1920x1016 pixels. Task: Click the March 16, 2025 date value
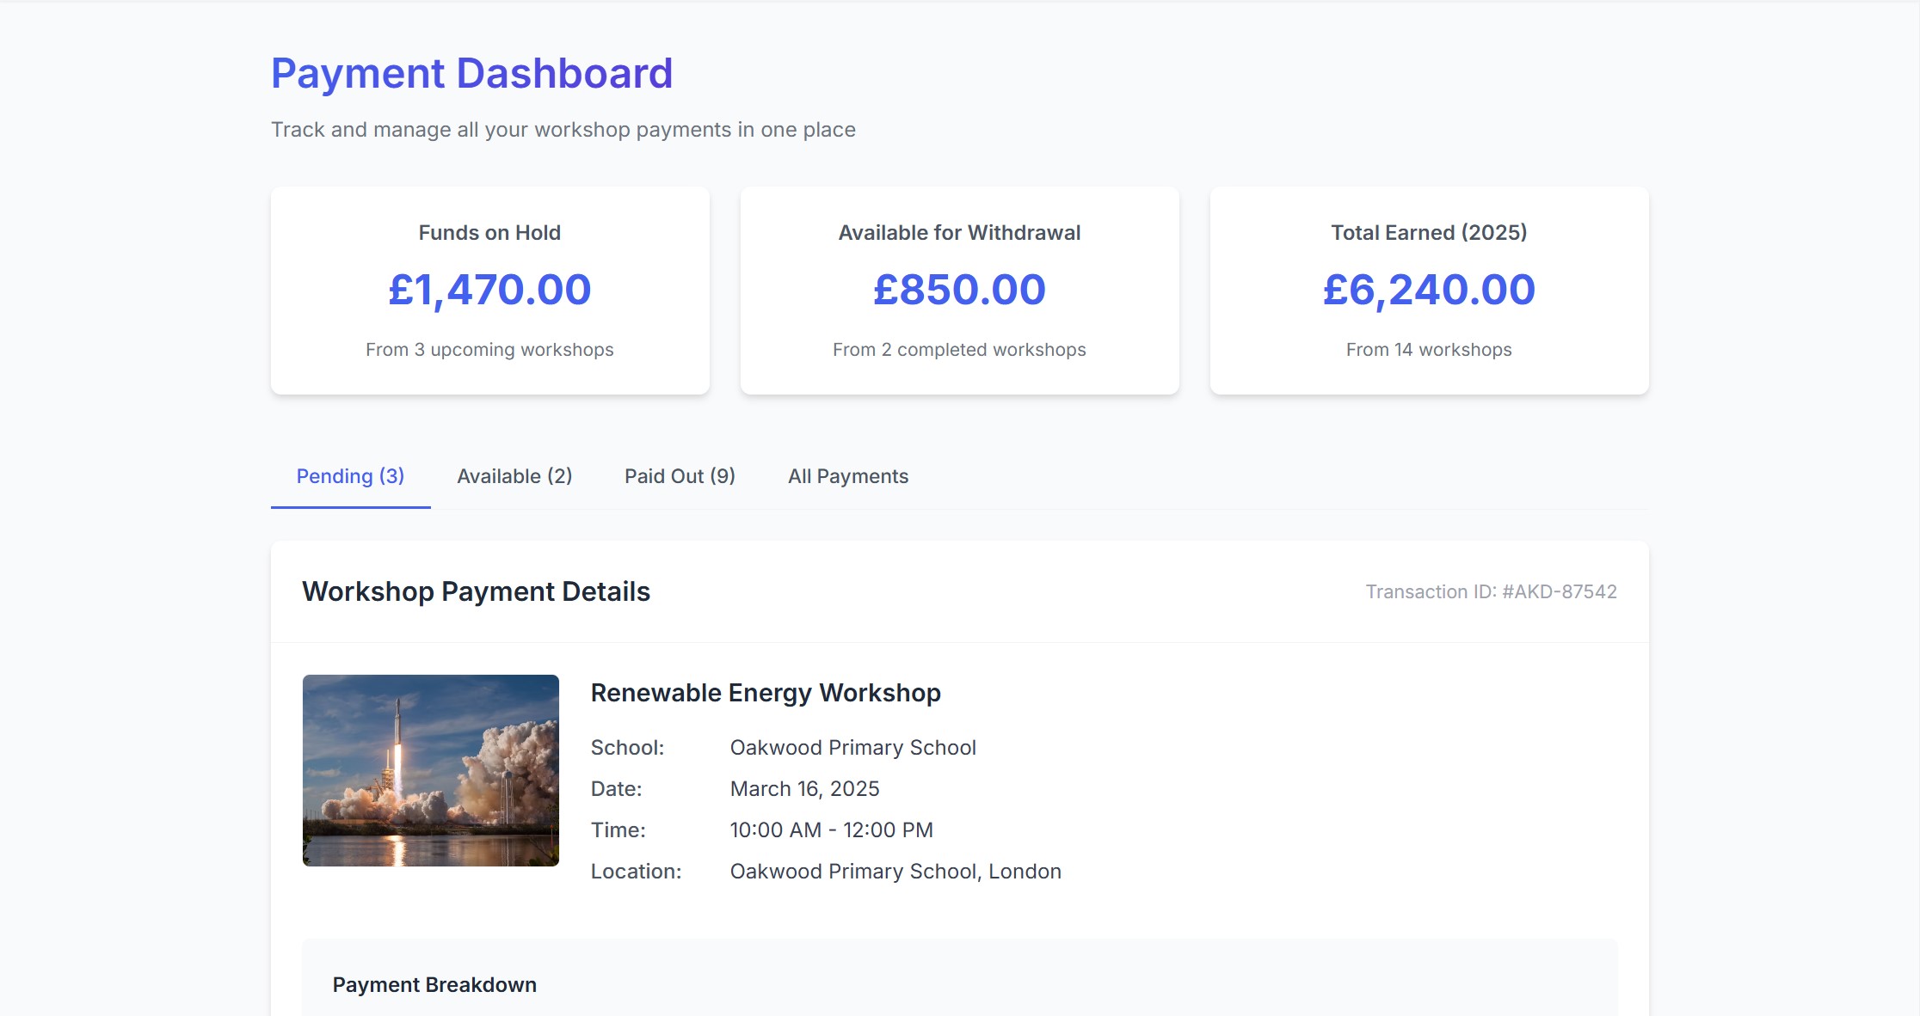[x=804, y=789]
